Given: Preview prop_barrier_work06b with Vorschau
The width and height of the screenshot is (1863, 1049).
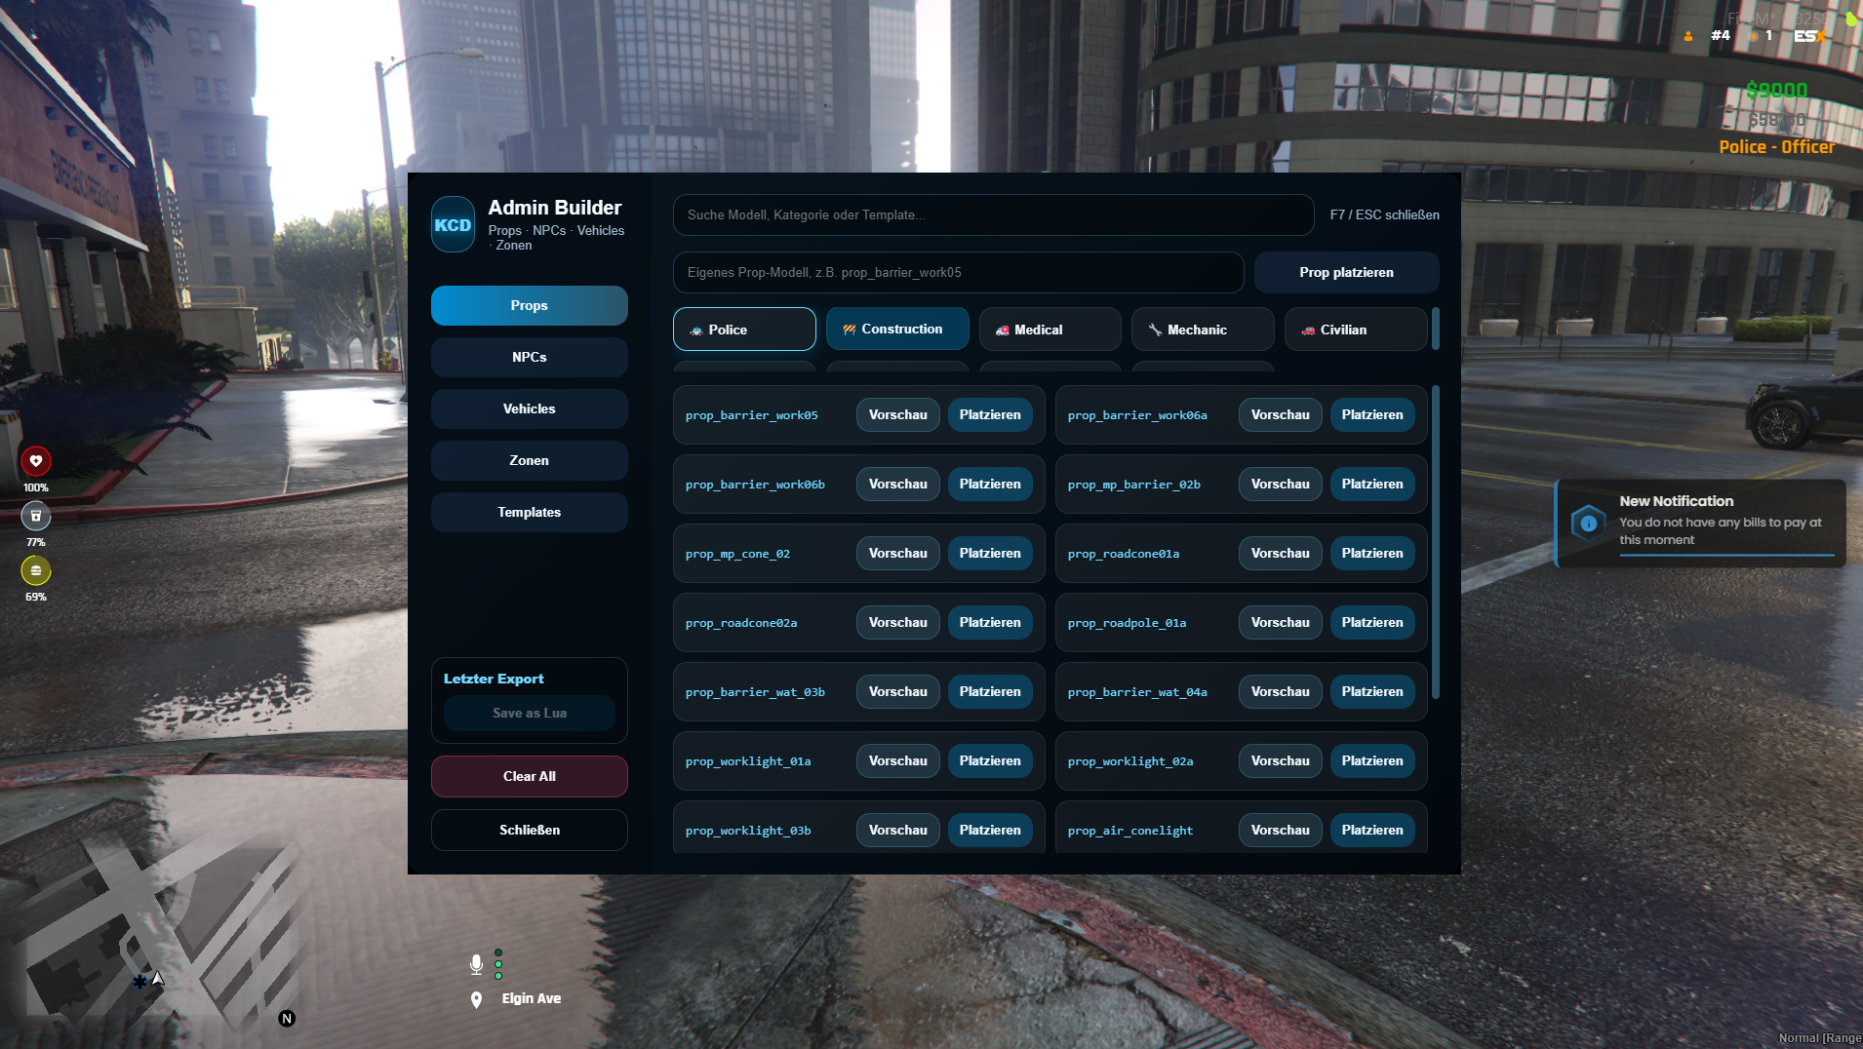Looking at the screenshot, I should [898, 485].
